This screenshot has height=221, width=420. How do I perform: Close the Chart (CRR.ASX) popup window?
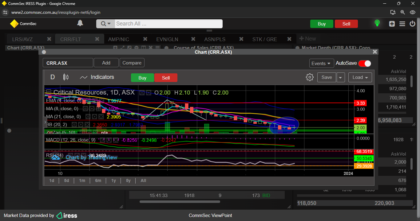[375, 52]
